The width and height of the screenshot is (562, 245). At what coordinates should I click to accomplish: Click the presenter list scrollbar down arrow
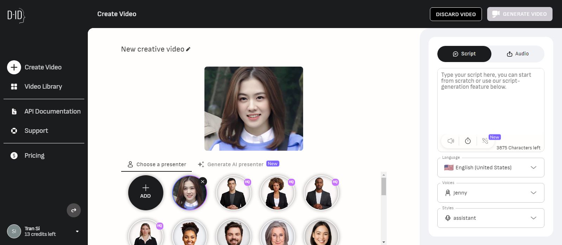[x=384, y=242]
